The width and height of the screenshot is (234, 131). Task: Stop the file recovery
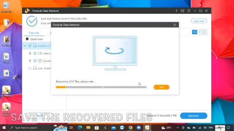tap(162, 87)
